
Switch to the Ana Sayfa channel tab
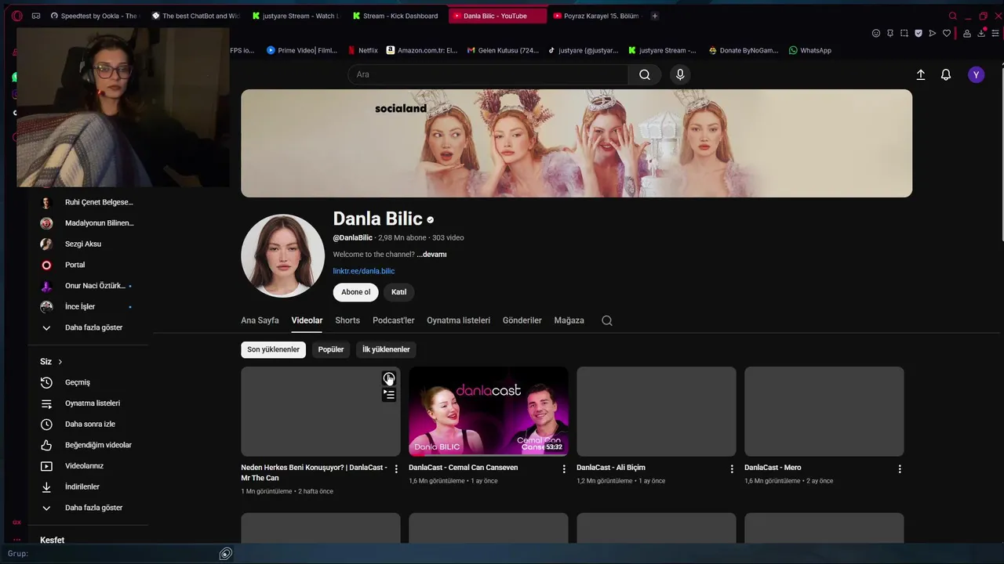(260, 320)
